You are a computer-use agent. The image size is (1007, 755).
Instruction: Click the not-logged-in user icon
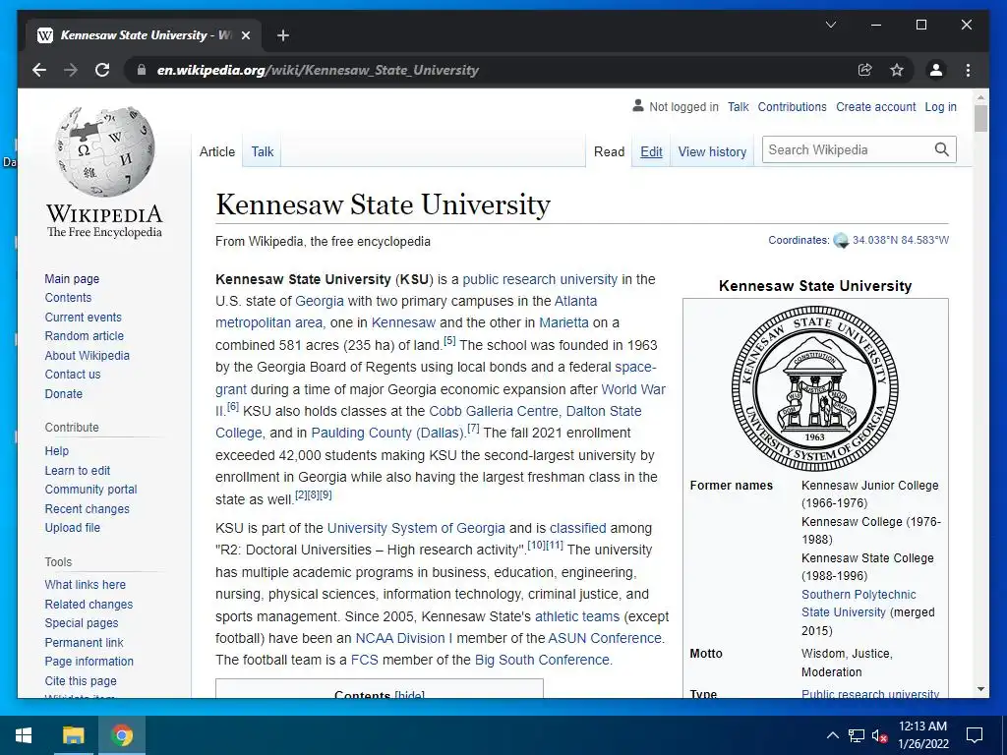coord(637,106)
